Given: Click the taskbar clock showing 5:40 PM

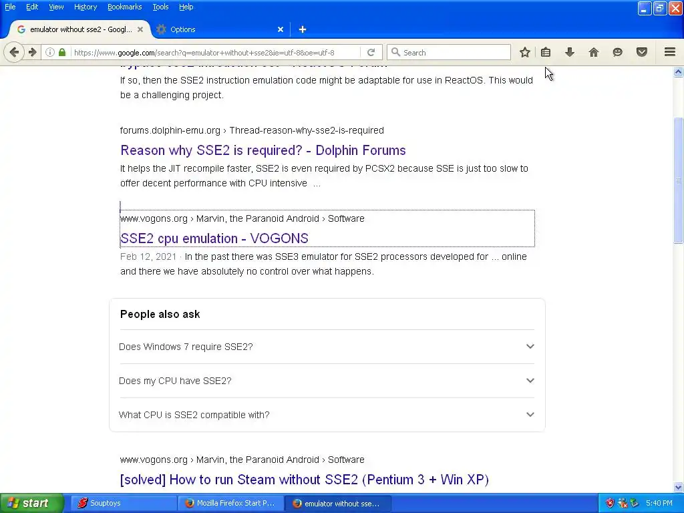Looking at the screenshot, I should coord(659,503).
